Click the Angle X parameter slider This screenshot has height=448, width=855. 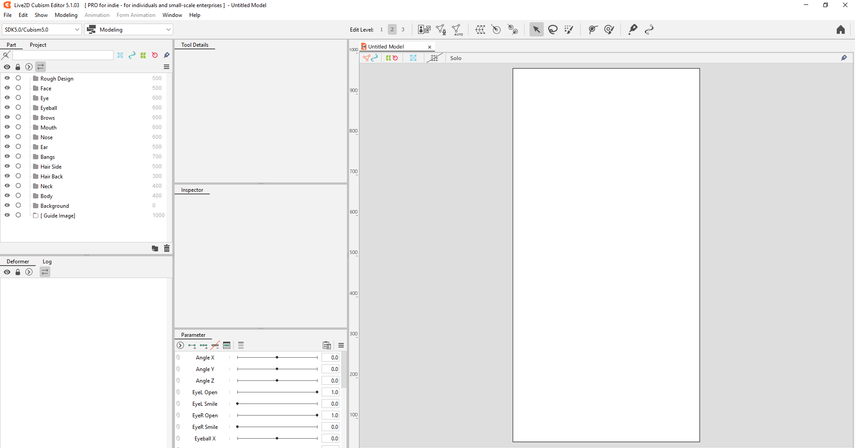click(x=277, y=358)
